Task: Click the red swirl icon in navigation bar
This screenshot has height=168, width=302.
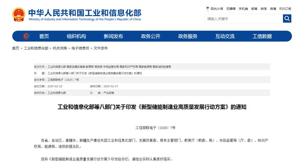Action: click(27, 36)
